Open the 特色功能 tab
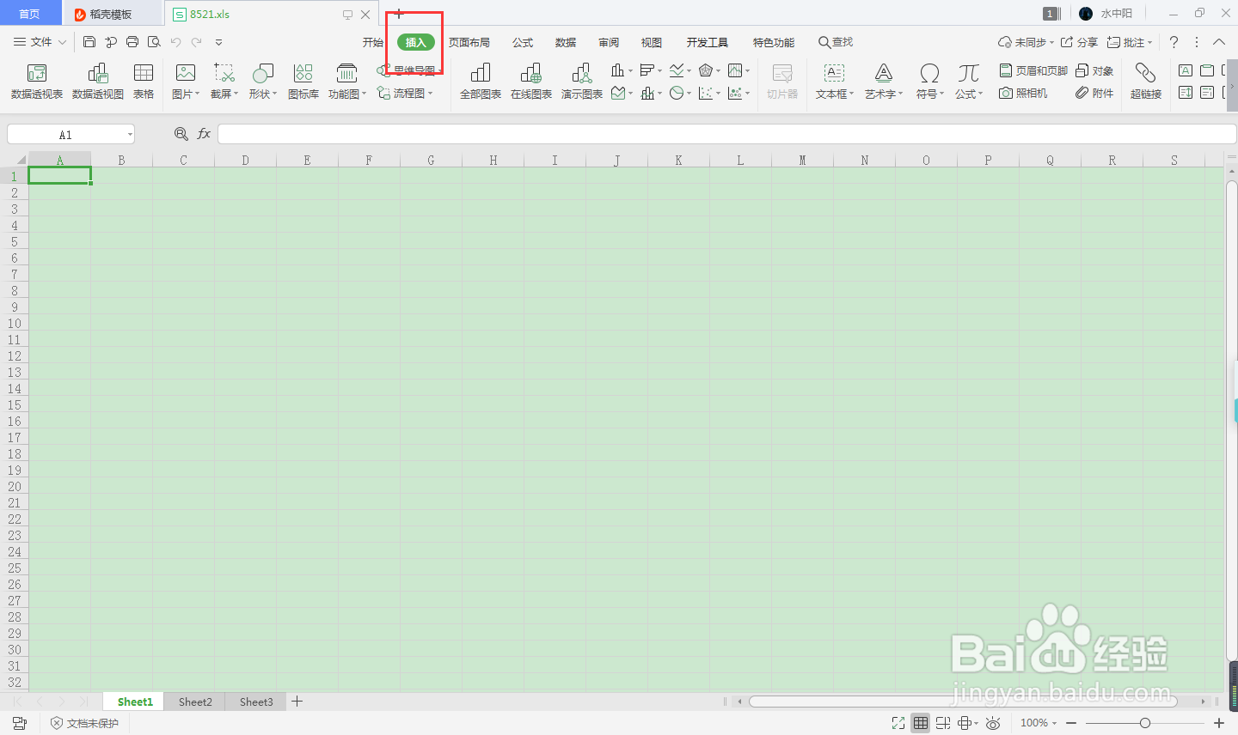1238x735 pixels. (x=774, y=42)
